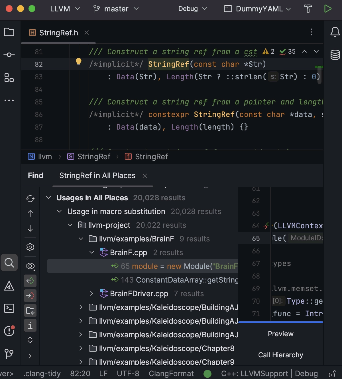Open the Notifications bell icon
The width and height of the screenshot is (342, 379).
[x=335, y=32]
